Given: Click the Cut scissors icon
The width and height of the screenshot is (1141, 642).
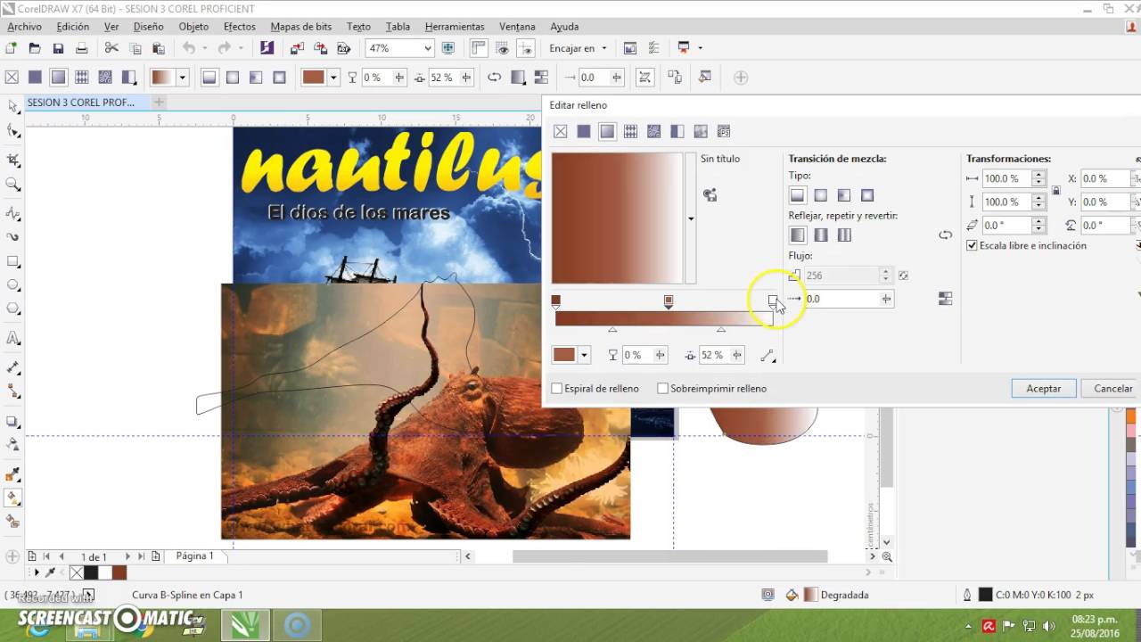Looking at the screenshot, I should tap(111, 48).
